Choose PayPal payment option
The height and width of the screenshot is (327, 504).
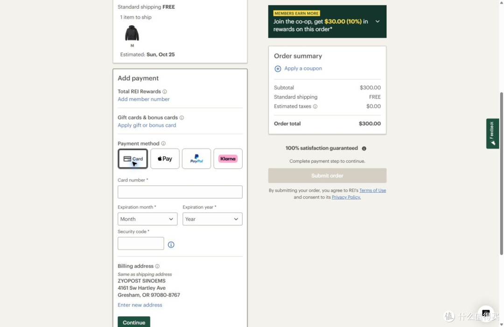196,159
